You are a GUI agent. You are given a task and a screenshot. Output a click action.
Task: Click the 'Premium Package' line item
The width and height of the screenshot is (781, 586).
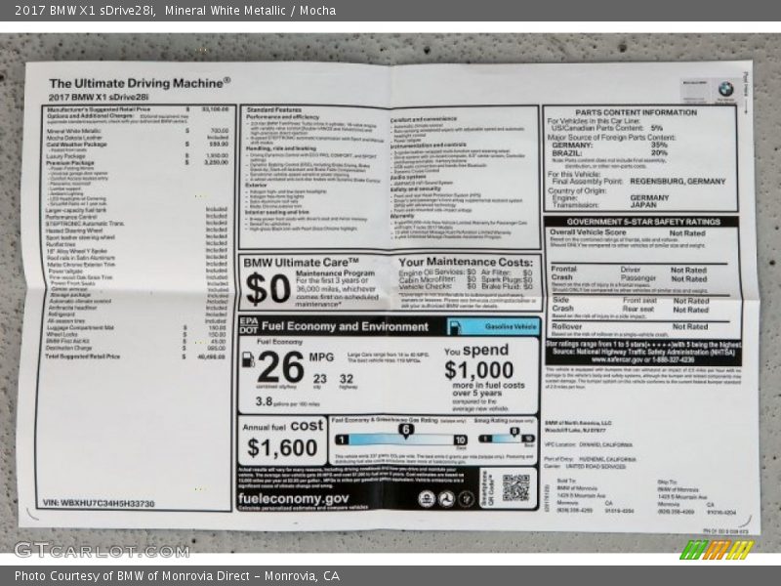tap(69, 162)
